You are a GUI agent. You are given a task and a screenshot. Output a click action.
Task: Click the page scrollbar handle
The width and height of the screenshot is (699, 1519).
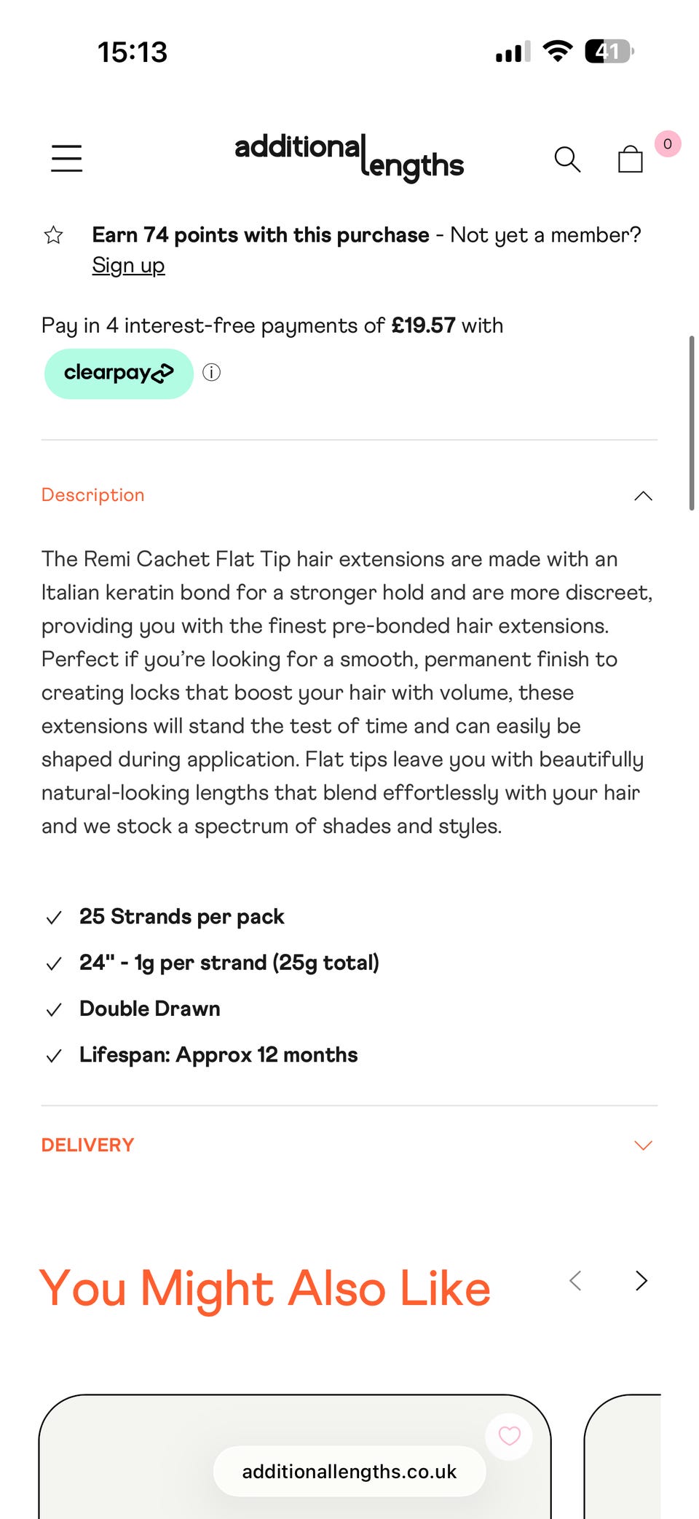tap(691, 422)
